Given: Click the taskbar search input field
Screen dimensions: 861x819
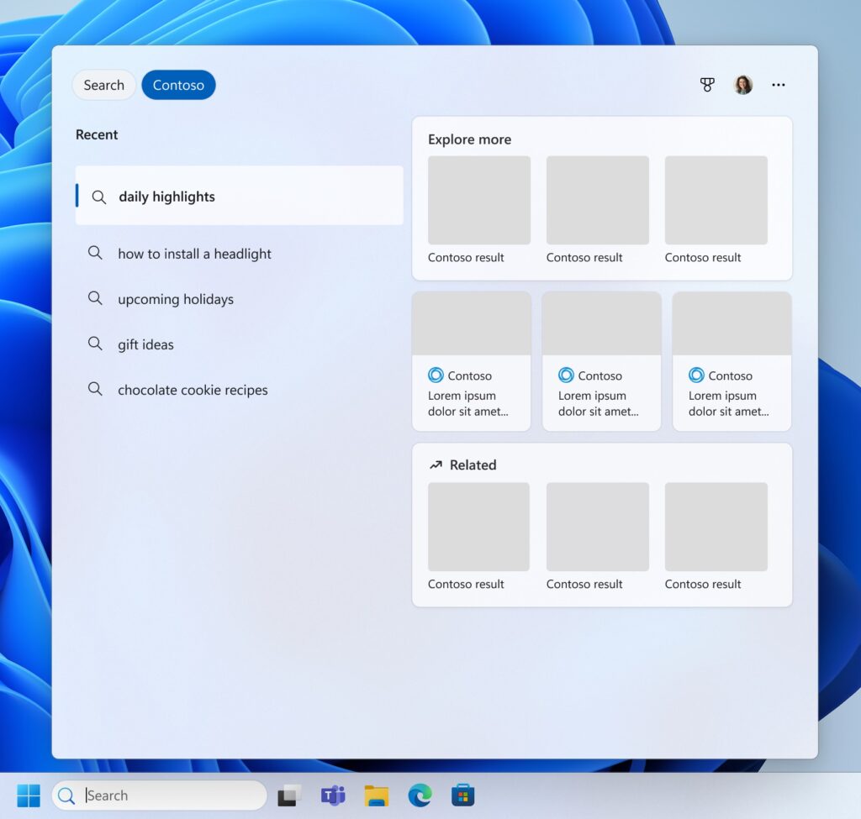Looking at the screenshot, I should 160,795.
